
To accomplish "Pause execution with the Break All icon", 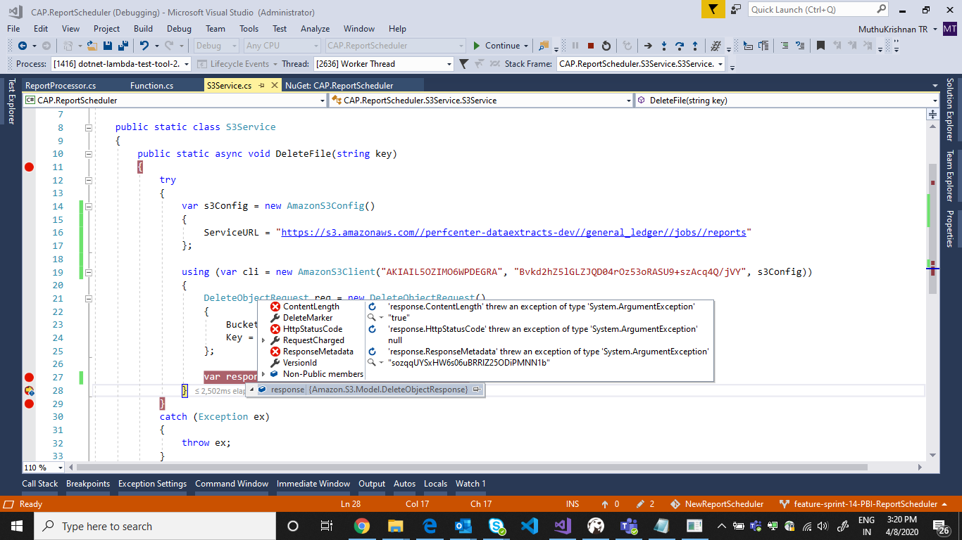I will tap(574, 46).
